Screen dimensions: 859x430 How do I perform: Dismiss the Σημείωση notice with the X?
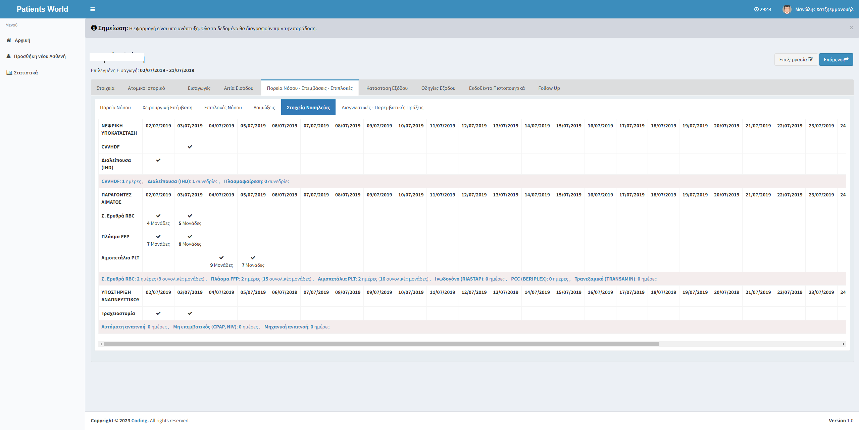click(x=851, y=28)
